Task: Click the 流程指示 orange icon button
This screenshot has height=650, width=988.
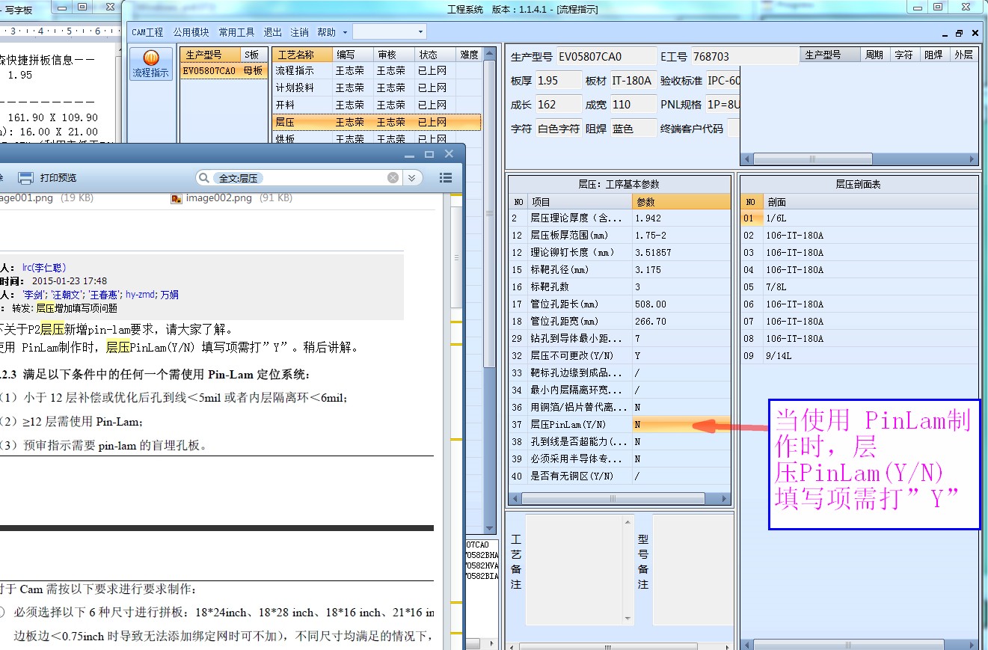Action: click(x=151, y=65)
